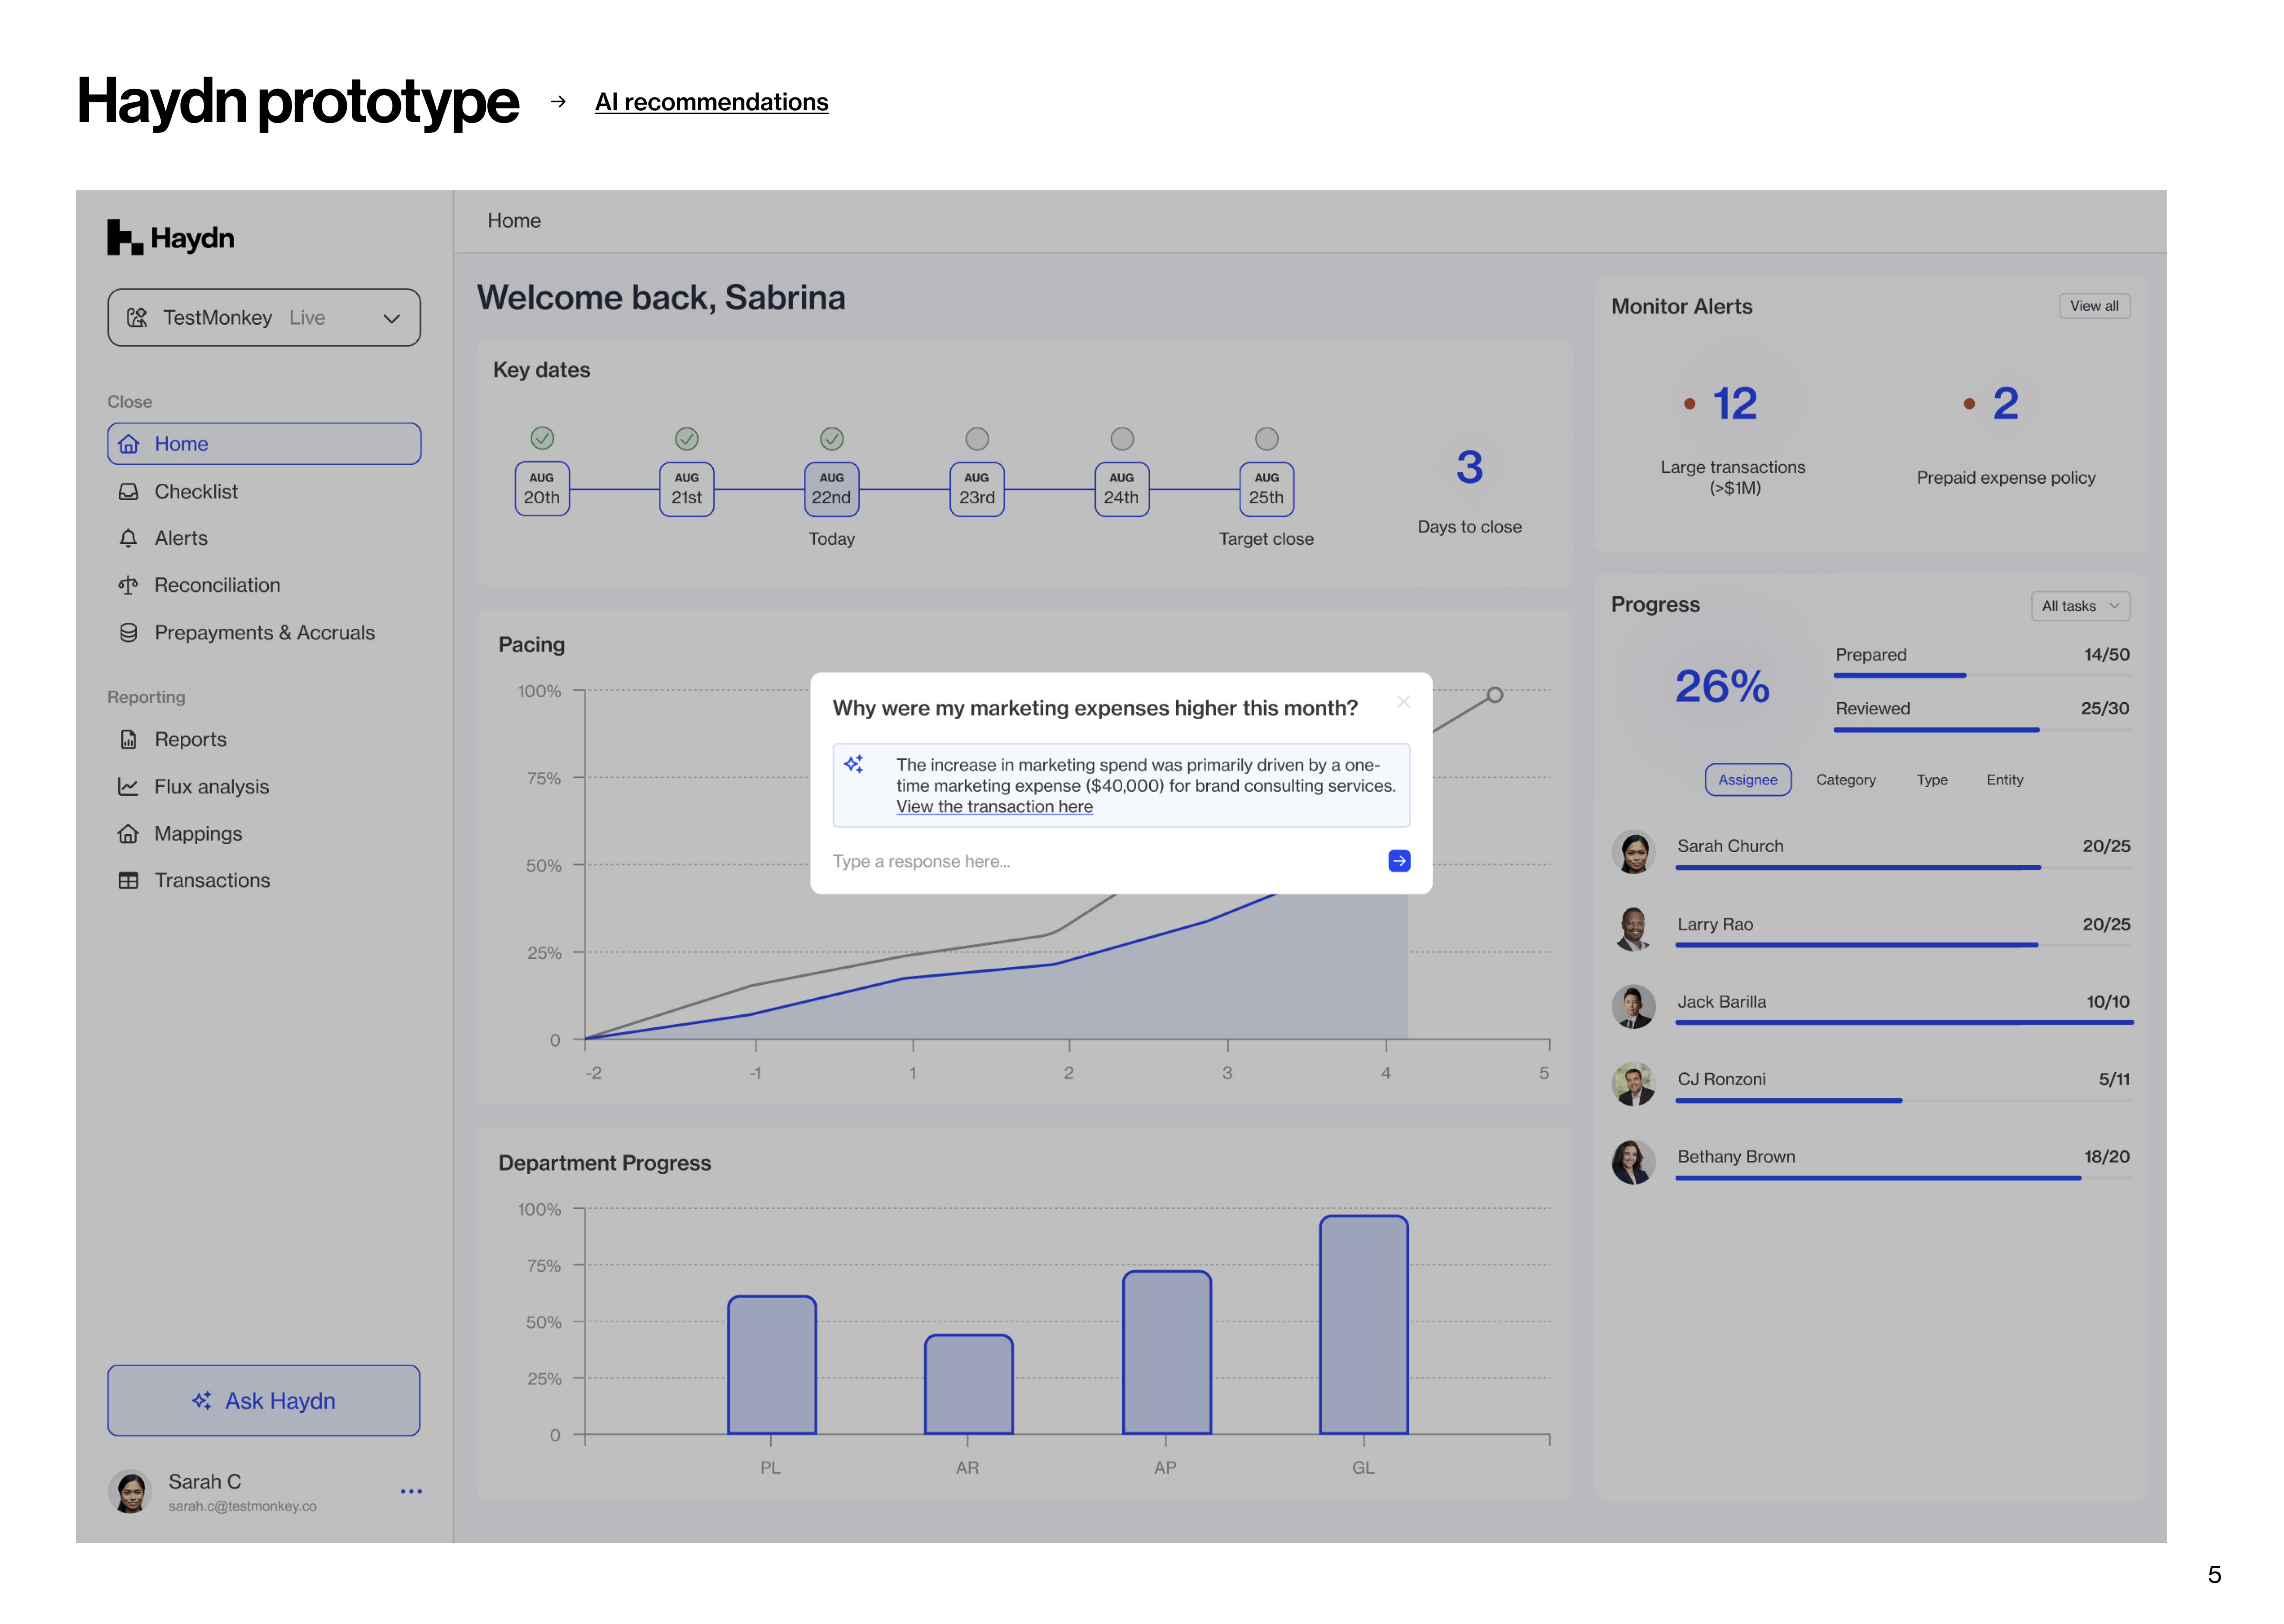Image resolution: width=2284 pixels, height=1624 pixels.
Task: Click the Alerts bell icon
Action: click(128, 538)
